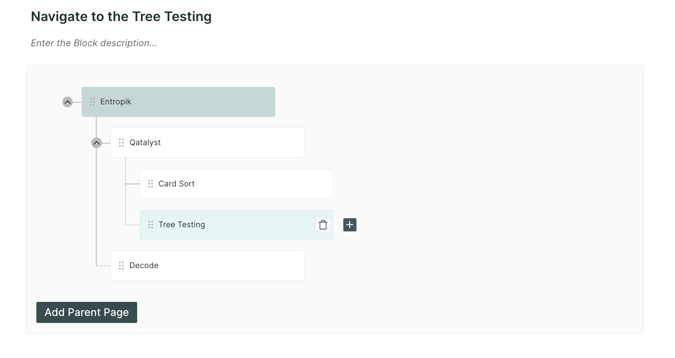Screen dimensions: 675x358
Task: Select the Qatalyst node
Action: pyautogui.click(x=207, y=143)
